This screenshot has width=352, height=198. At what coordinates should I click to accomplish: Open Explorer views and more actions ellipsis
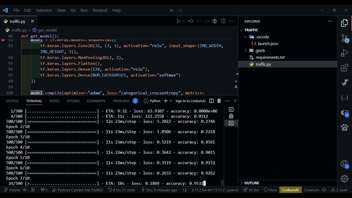point(330,21)
